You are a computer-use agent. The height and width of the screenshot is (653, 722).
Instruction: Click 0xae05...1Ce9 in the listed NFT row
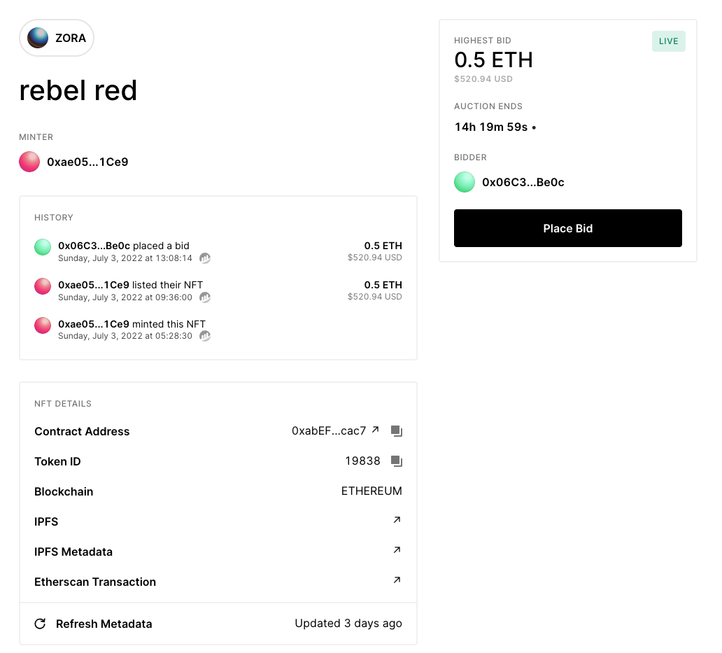pyautogui.click(x=94, y=285)
